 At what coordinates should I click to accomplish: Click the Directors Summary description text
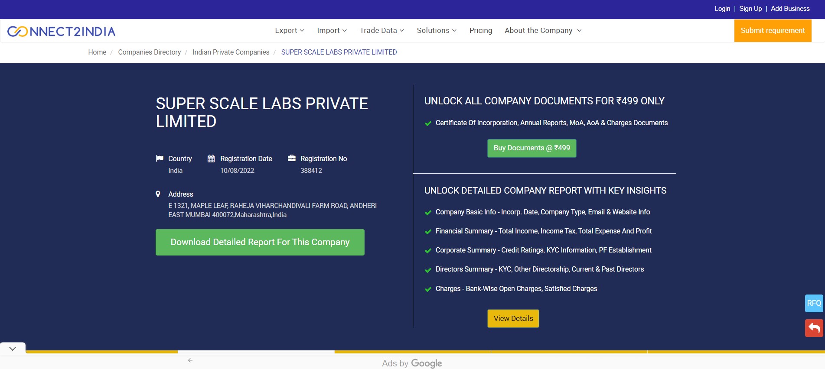click(540, 269)
